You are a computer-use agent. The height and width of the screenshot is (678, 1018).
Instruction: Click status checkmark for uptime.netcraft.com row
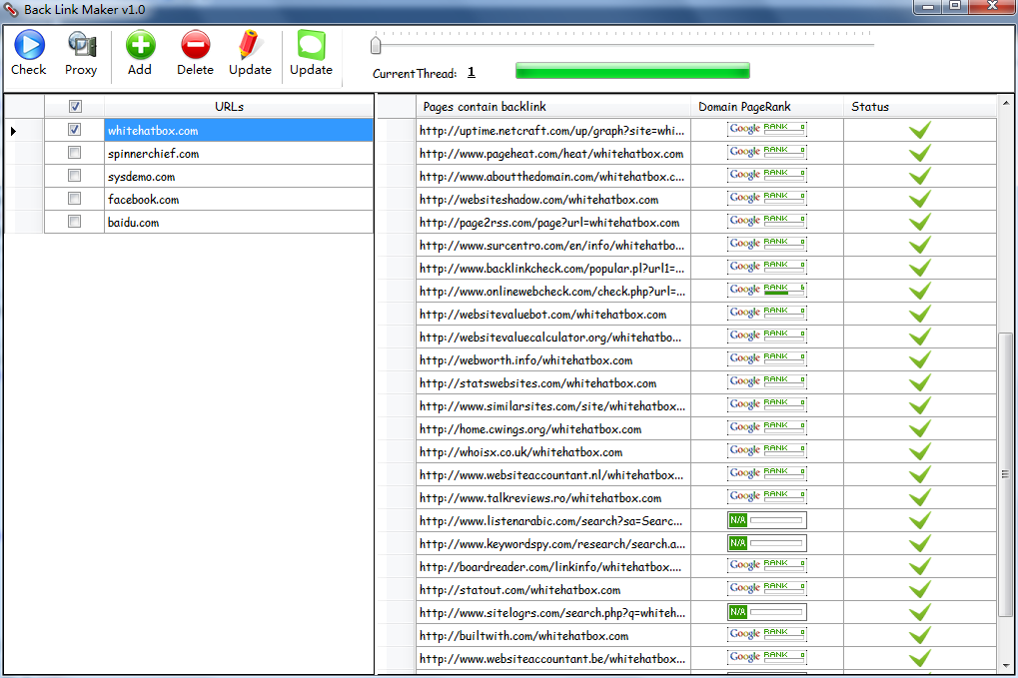coord(919,130)
